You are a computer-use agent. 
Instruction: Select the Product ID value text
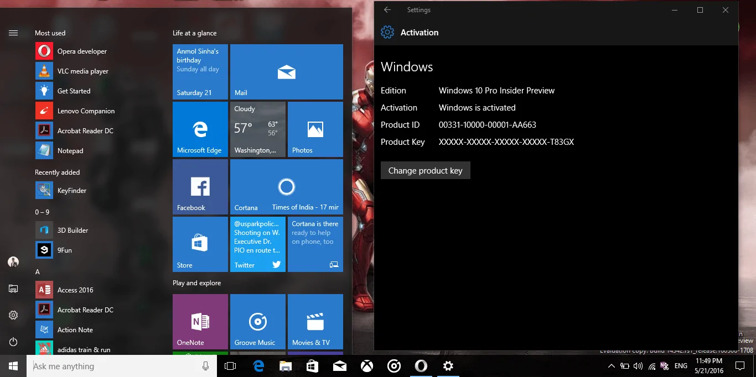(488, 125)
